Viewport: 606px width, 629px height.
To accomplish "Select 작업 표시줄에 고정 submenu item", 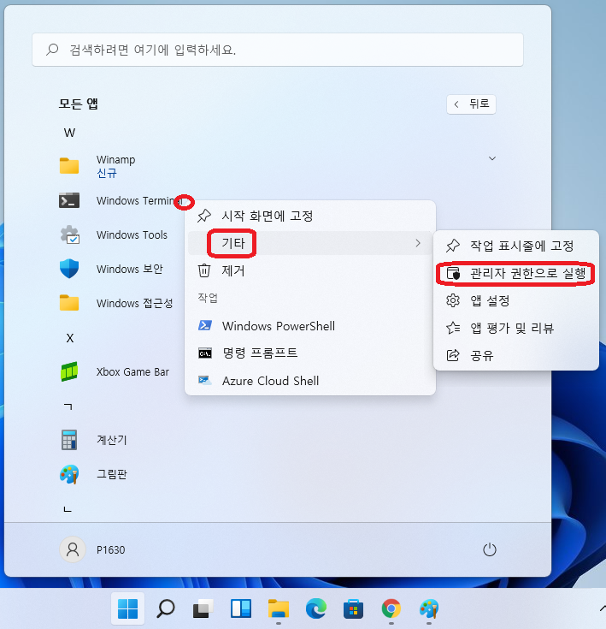I will [x=516, y=246].
